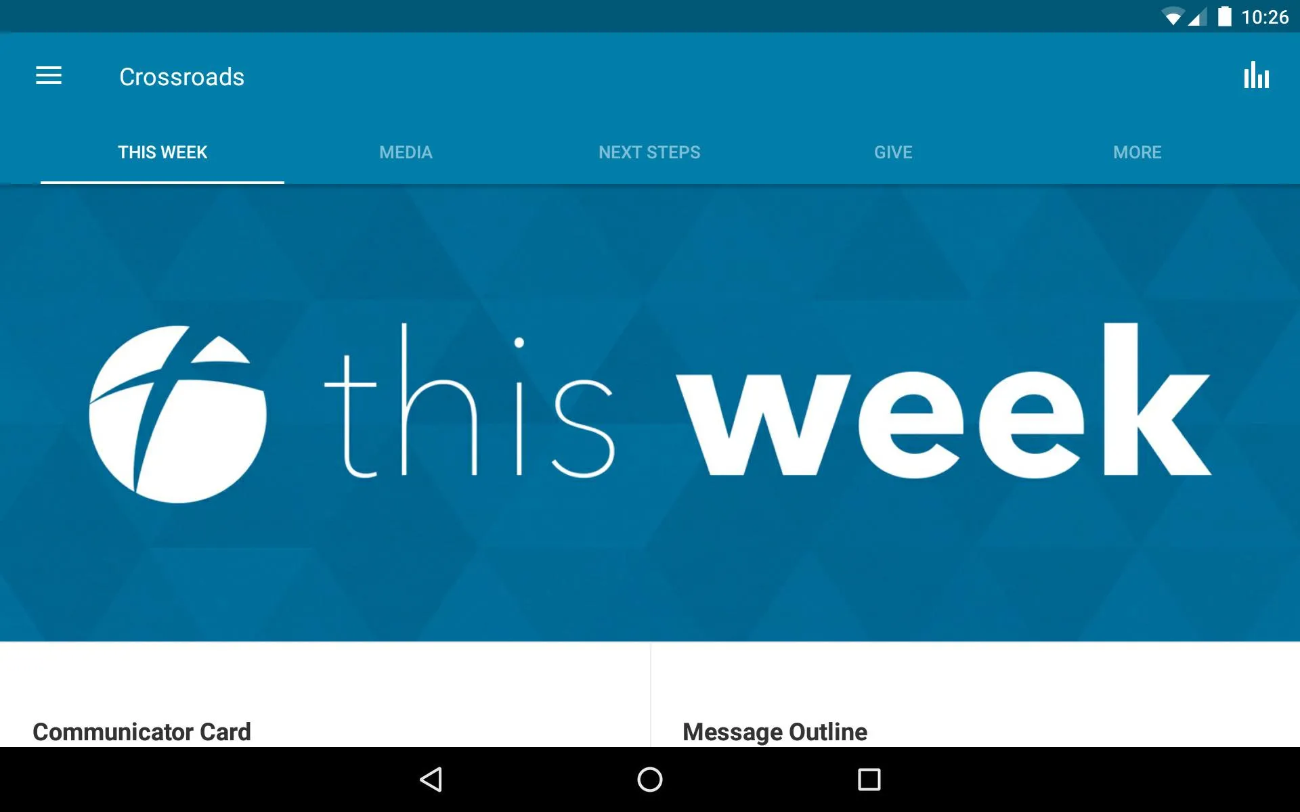The height and width of the screenshot is (812, 1300).
Task: Open the Communicator Card section
Action: 142,731
